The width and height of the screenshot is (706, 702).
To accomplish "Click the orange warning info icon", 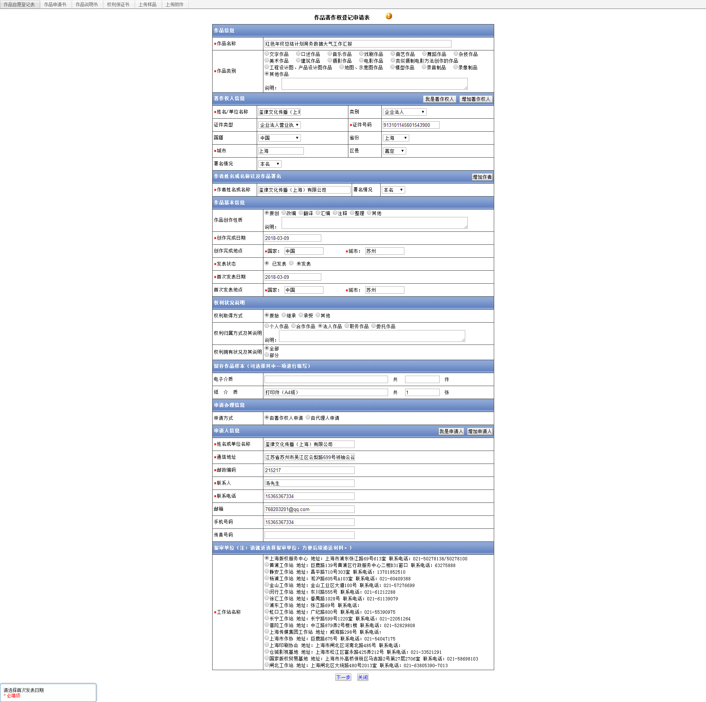I will [388, 16].
